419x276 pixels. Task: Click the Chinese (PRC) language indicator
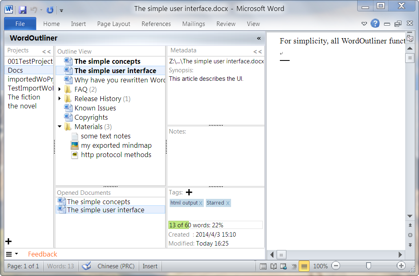pyautogui.click(x=116, y=266)
